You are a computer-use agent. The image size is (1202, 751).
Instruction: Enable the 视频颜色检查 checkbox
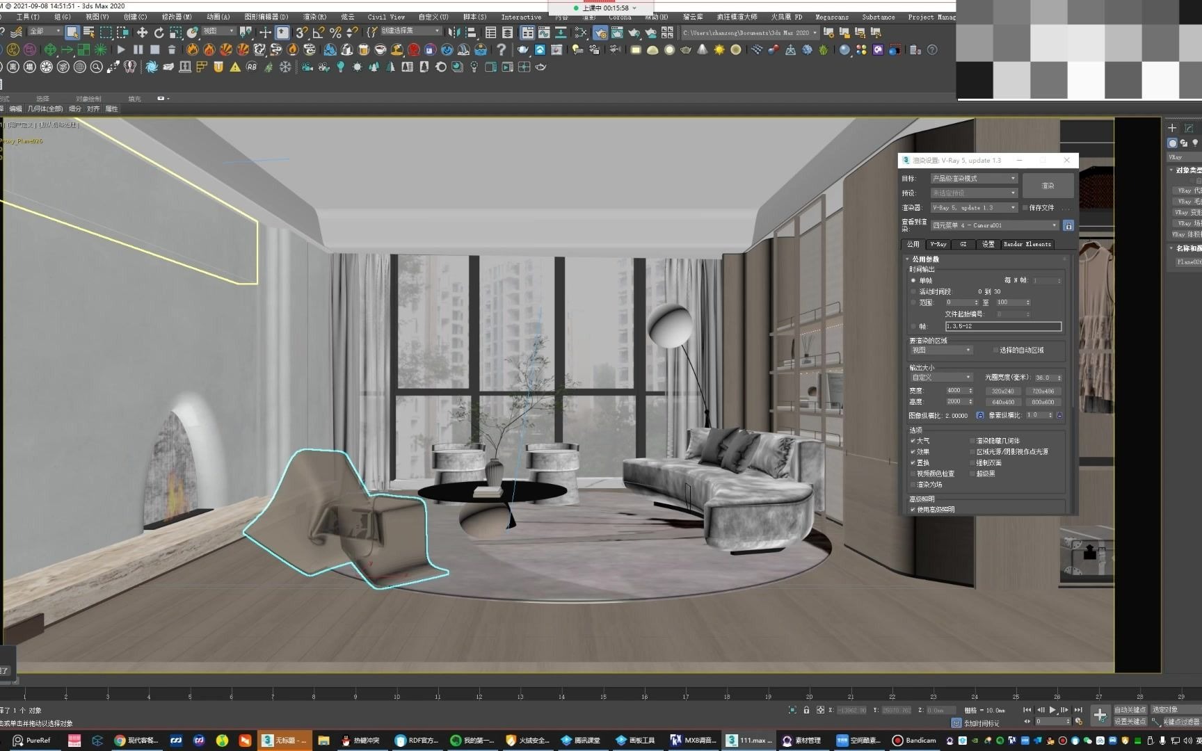tap(913, 473)
